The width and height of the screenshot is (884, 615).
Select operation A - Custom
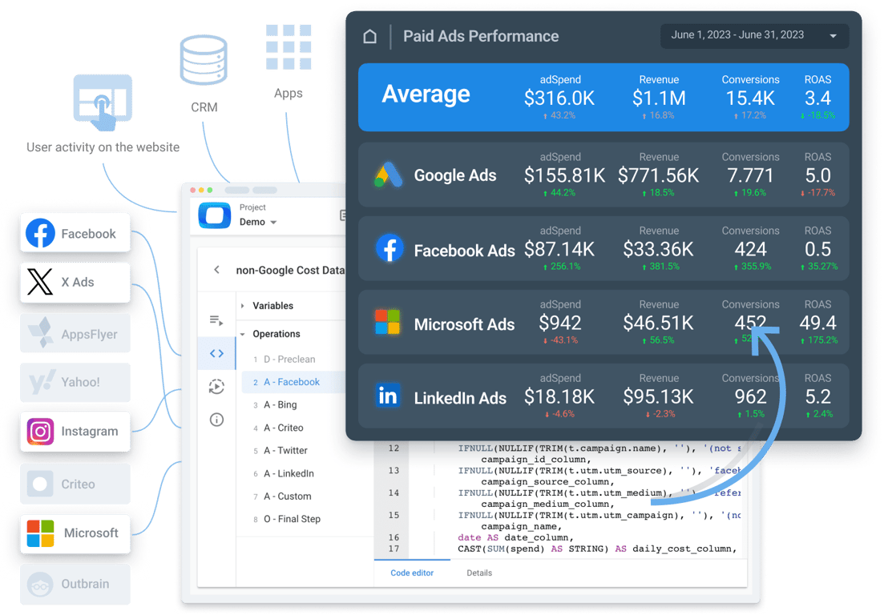288,496
